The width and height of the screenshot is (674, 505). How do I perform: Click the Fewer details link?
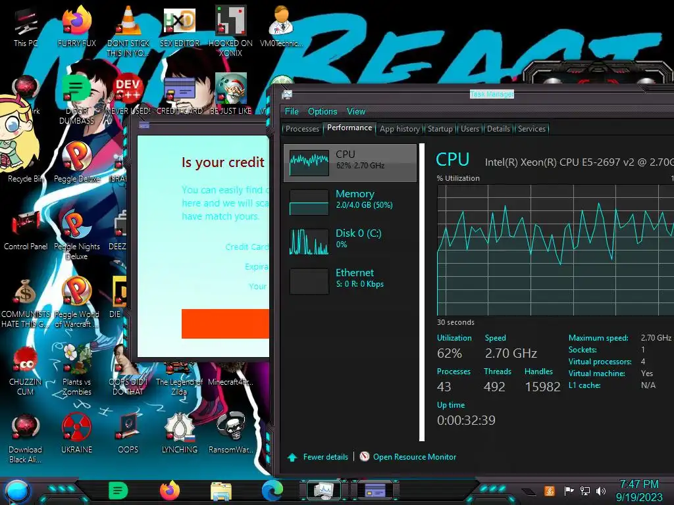(x=325, y=457)
